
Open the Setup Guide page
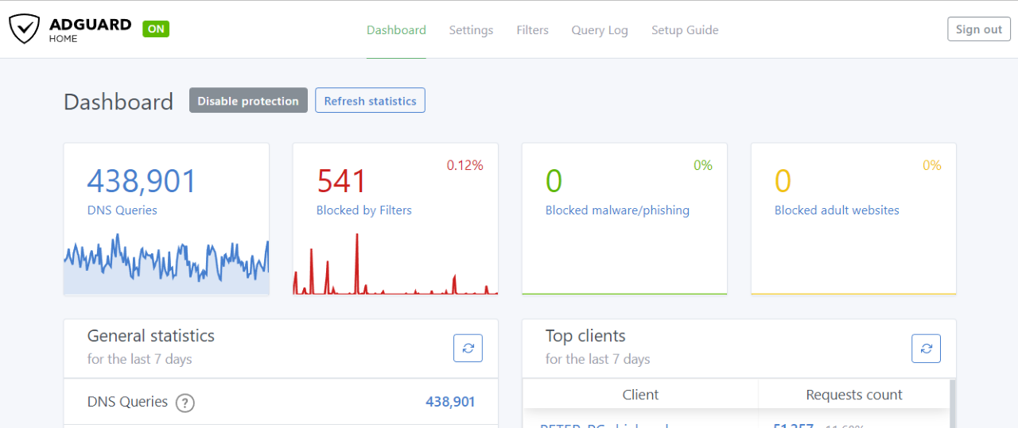(x=685, y=30)
